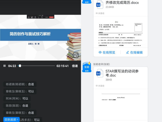Click 在线编辑 to edit the resume online
162x122 pixels.
click(x=134, y=52)
